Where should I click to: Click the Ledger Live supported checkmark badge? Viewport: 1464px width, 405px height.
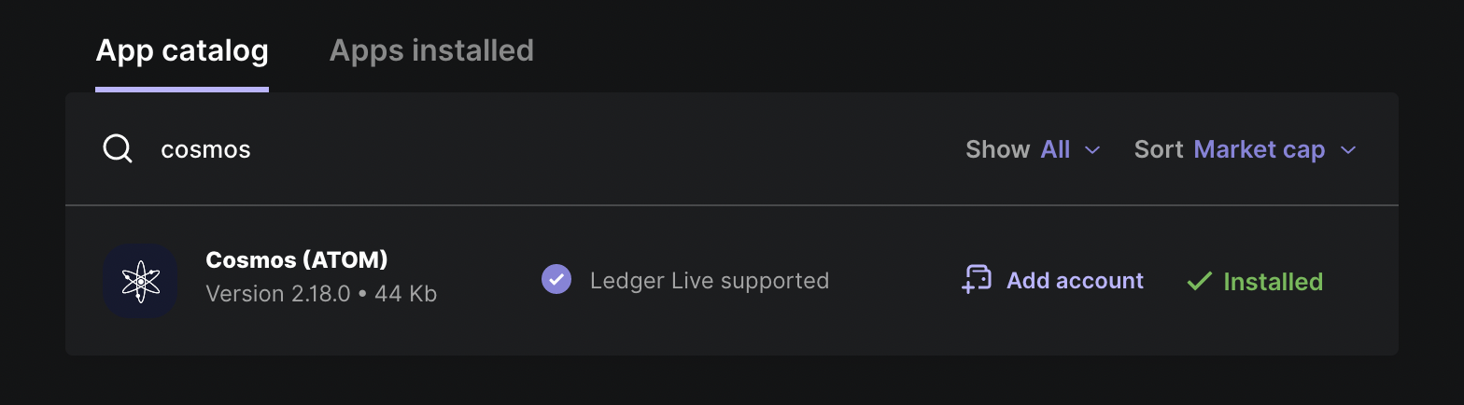(x=556, y=280)
